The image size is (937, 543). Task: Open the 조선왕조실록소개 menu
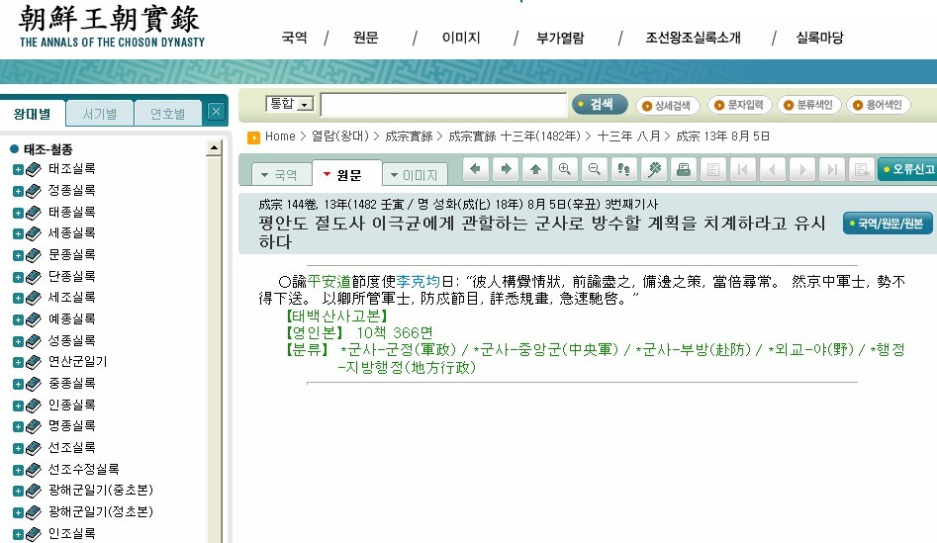point(693,39)
